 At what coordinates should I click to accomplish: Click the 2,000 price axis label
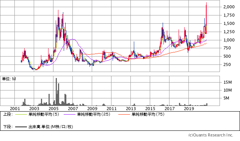tap(229, 7)
